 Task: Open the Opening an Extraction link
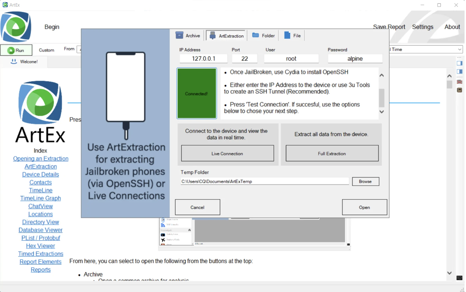tap(41, 159)
